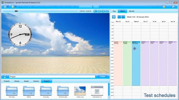The height and width of the screenshot is (100, 179).
Task: Open the Assets tab
Action: tap(26, 81)
